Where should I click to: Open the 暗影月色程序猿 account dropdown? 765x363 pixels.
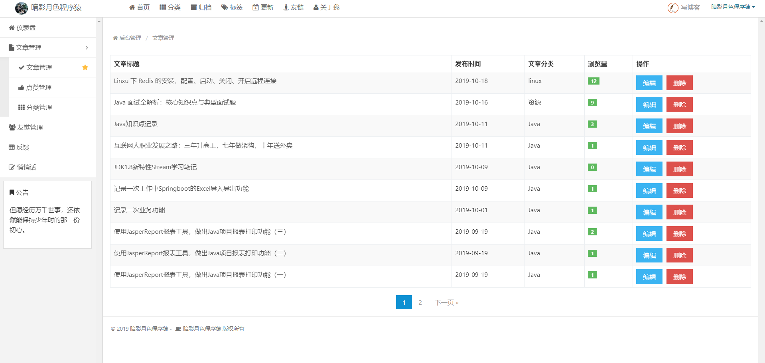[x=734, y=7]
